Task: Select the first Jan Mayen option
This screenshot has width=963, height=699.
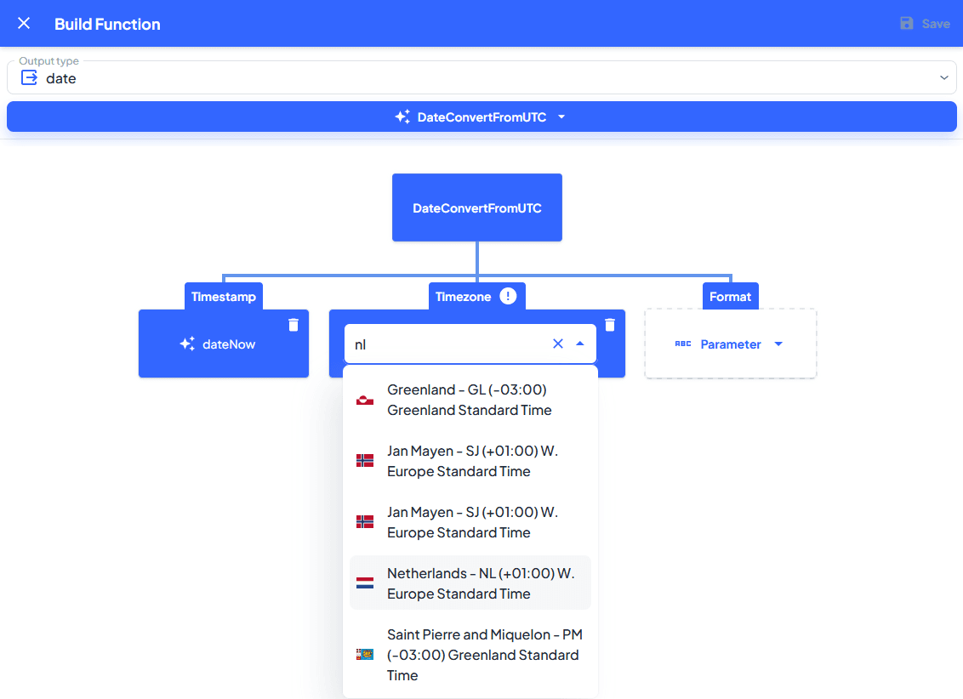Action: tap(470, 461)
